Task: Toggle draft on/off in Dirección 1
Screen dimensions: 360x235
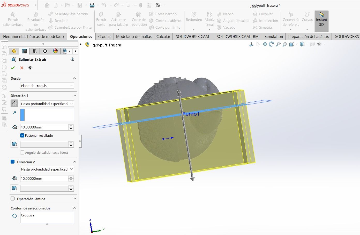Action: 14,144
